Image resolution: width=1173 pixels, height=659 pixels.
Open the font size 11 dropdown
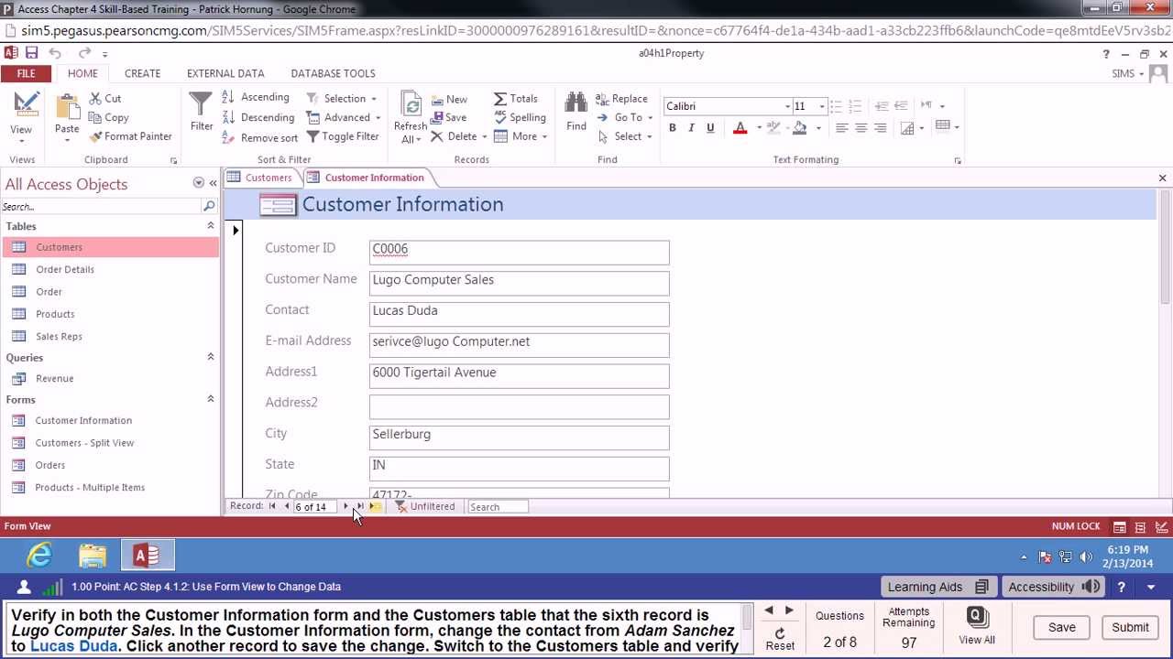tap(821, 106)
